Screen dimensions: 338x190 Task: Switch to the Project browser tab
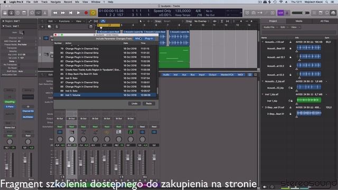pos(273,21)
